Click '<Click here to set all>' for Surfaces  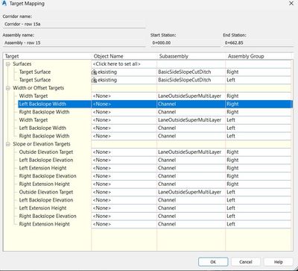(x=116, y=64)
